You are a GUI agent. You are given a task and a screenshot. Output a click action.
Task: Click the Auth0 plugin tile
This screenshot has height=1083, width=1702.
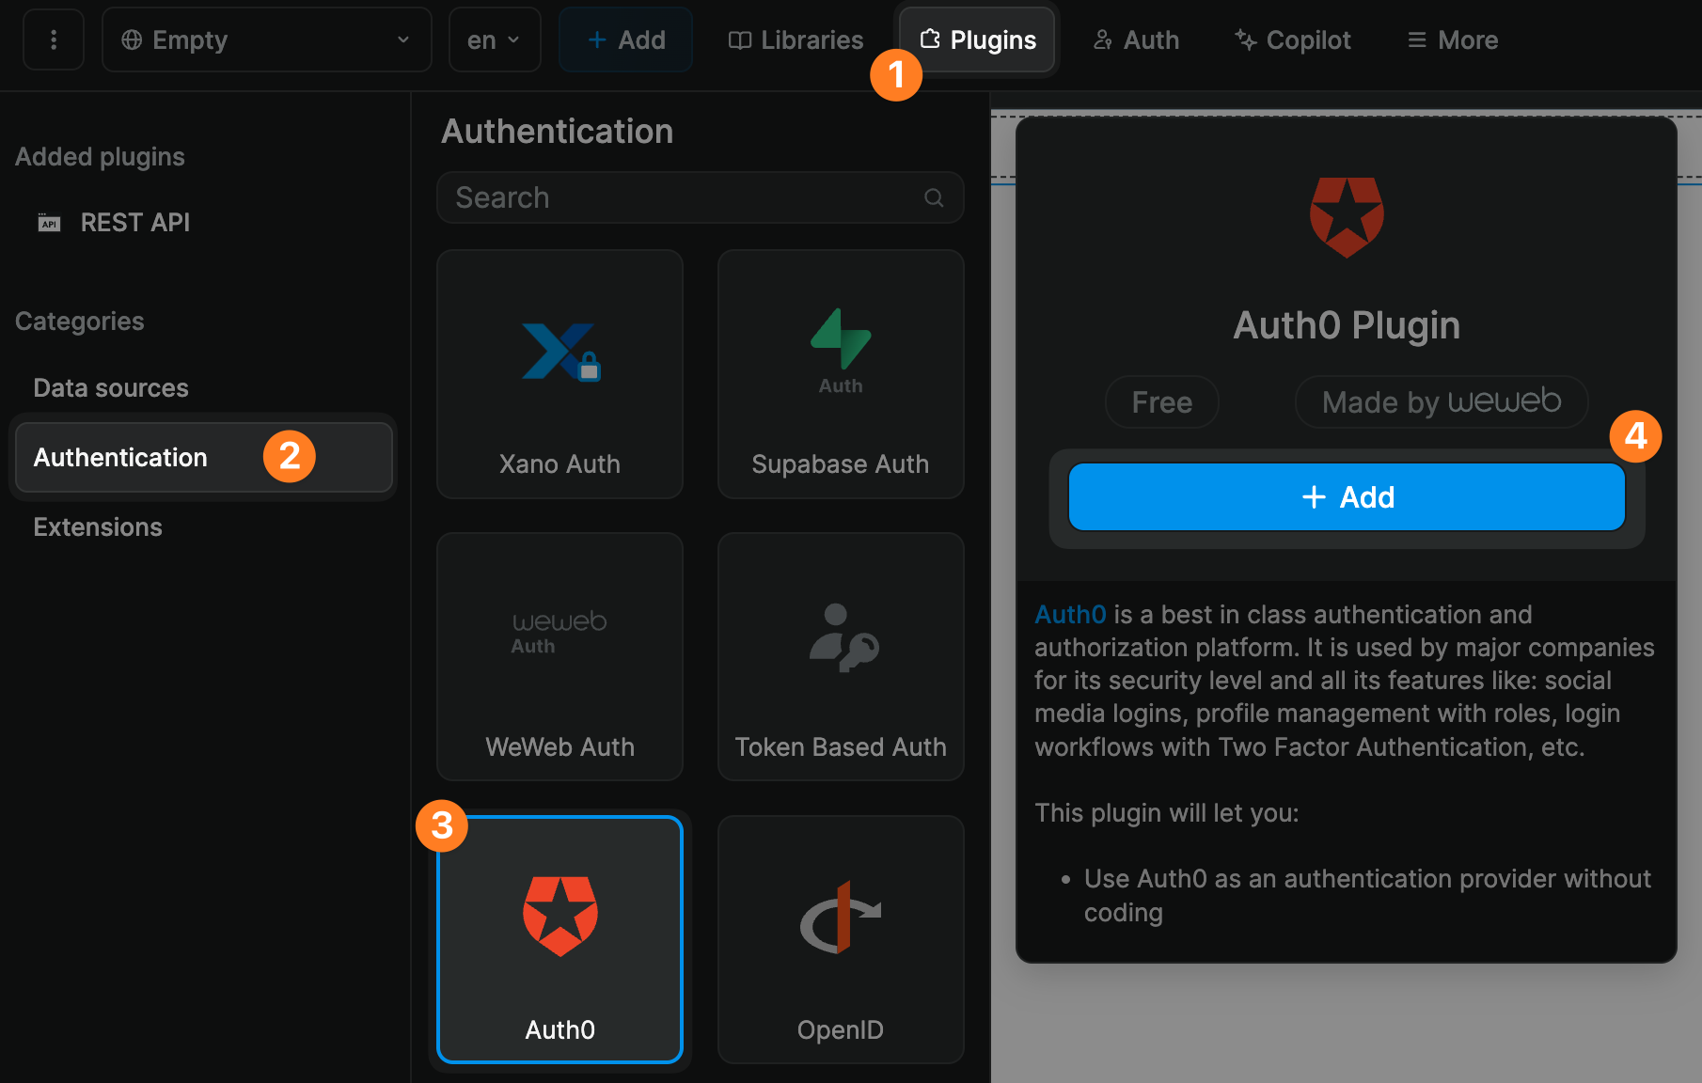coord(559,940)
